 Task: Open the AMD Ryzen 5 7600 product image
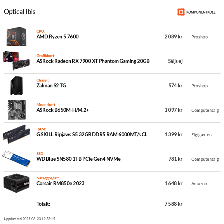click(16, 36)
